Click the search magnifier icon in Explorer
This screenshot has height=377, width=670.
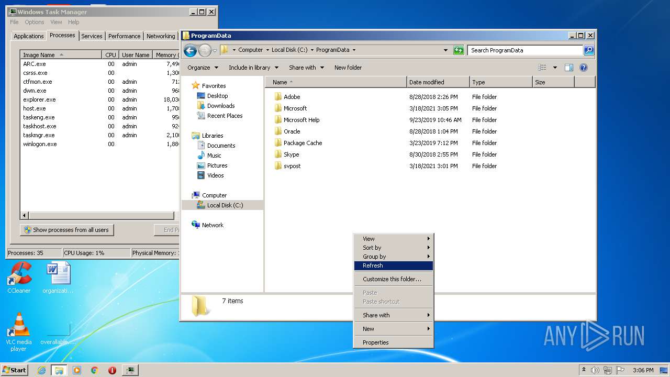coord(589,50)
